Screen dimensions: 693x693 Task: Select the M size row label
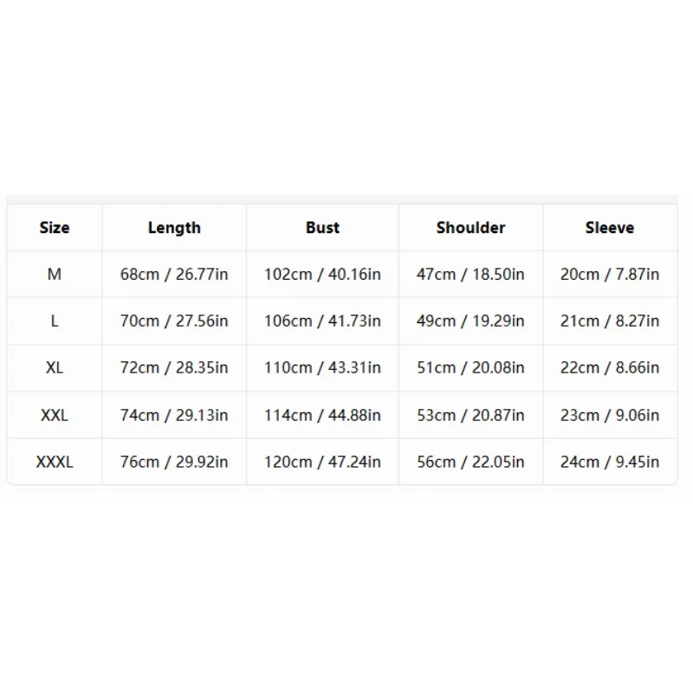tap(55, 274)
